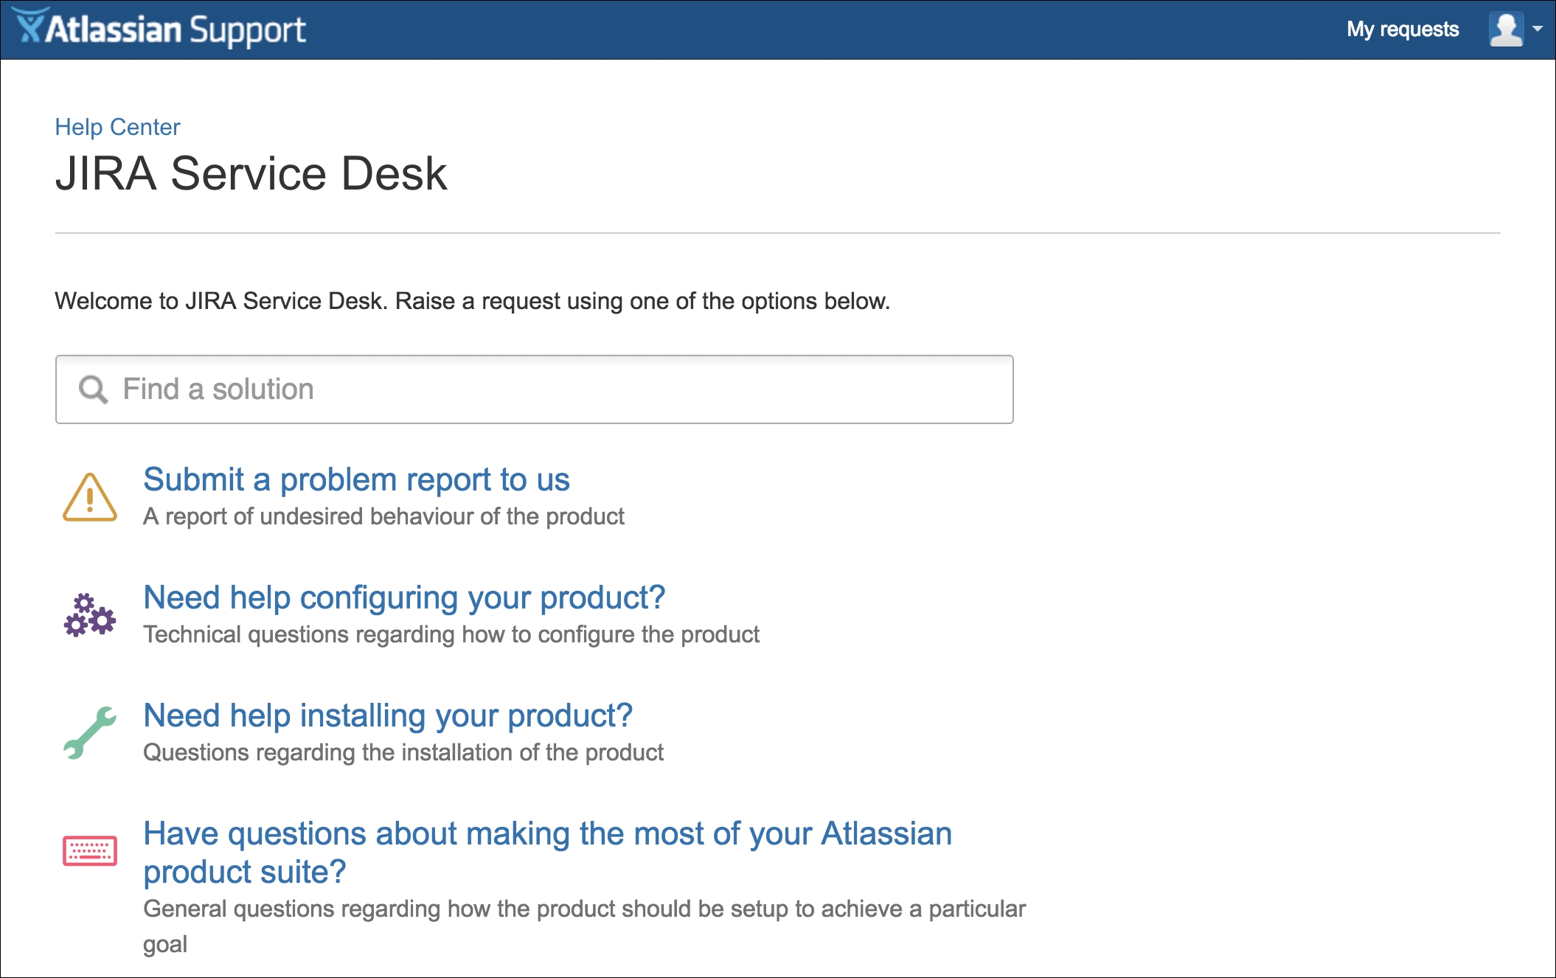Click the purple gears configuration icon
The image size is (1556, 978).
[x=90, y=614]
